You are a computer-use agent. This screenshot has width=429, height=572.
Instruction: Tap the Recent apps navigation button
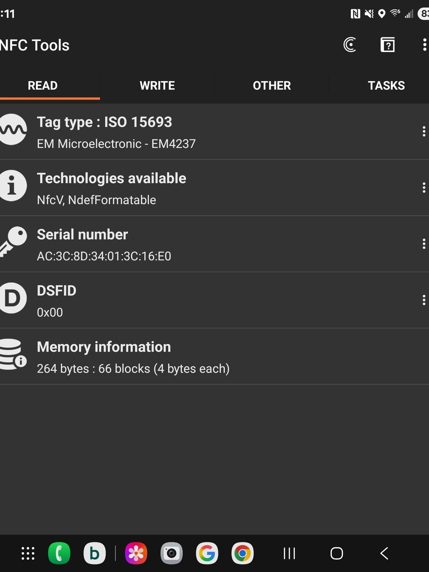point(290,553)
